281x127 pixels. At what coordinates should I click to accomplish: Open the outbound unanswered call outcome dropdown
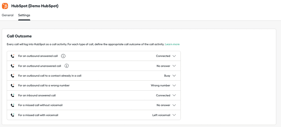[x=174, y=66]
